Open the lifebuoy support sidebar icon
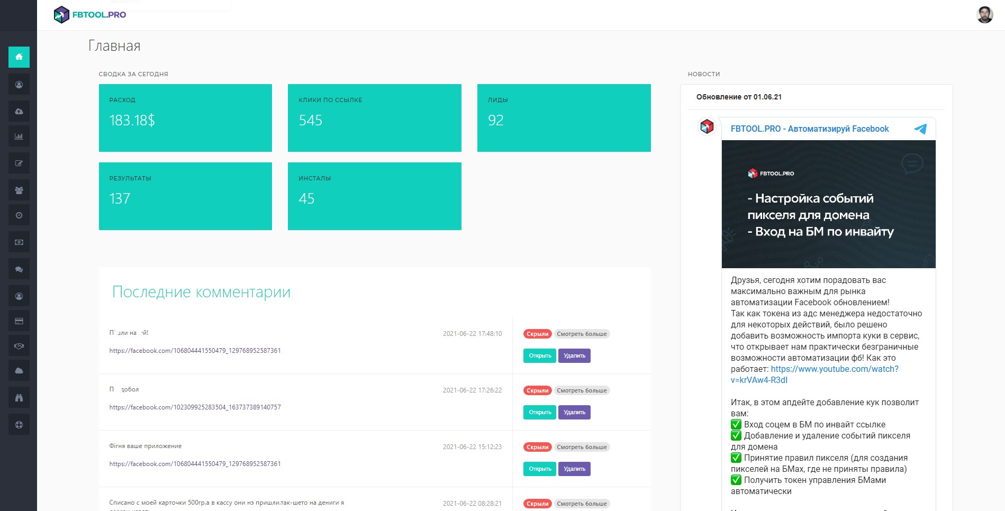Screen dimensions: 1005x511 (x=19, y=425)
